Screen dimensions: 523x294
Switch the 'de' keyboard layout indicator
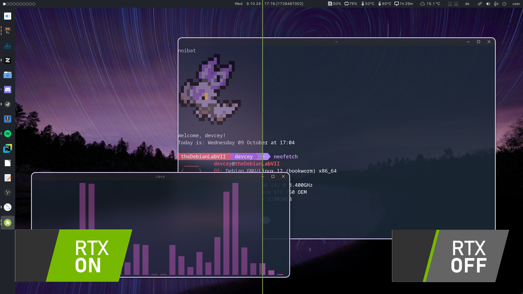[x=467, y=4]
